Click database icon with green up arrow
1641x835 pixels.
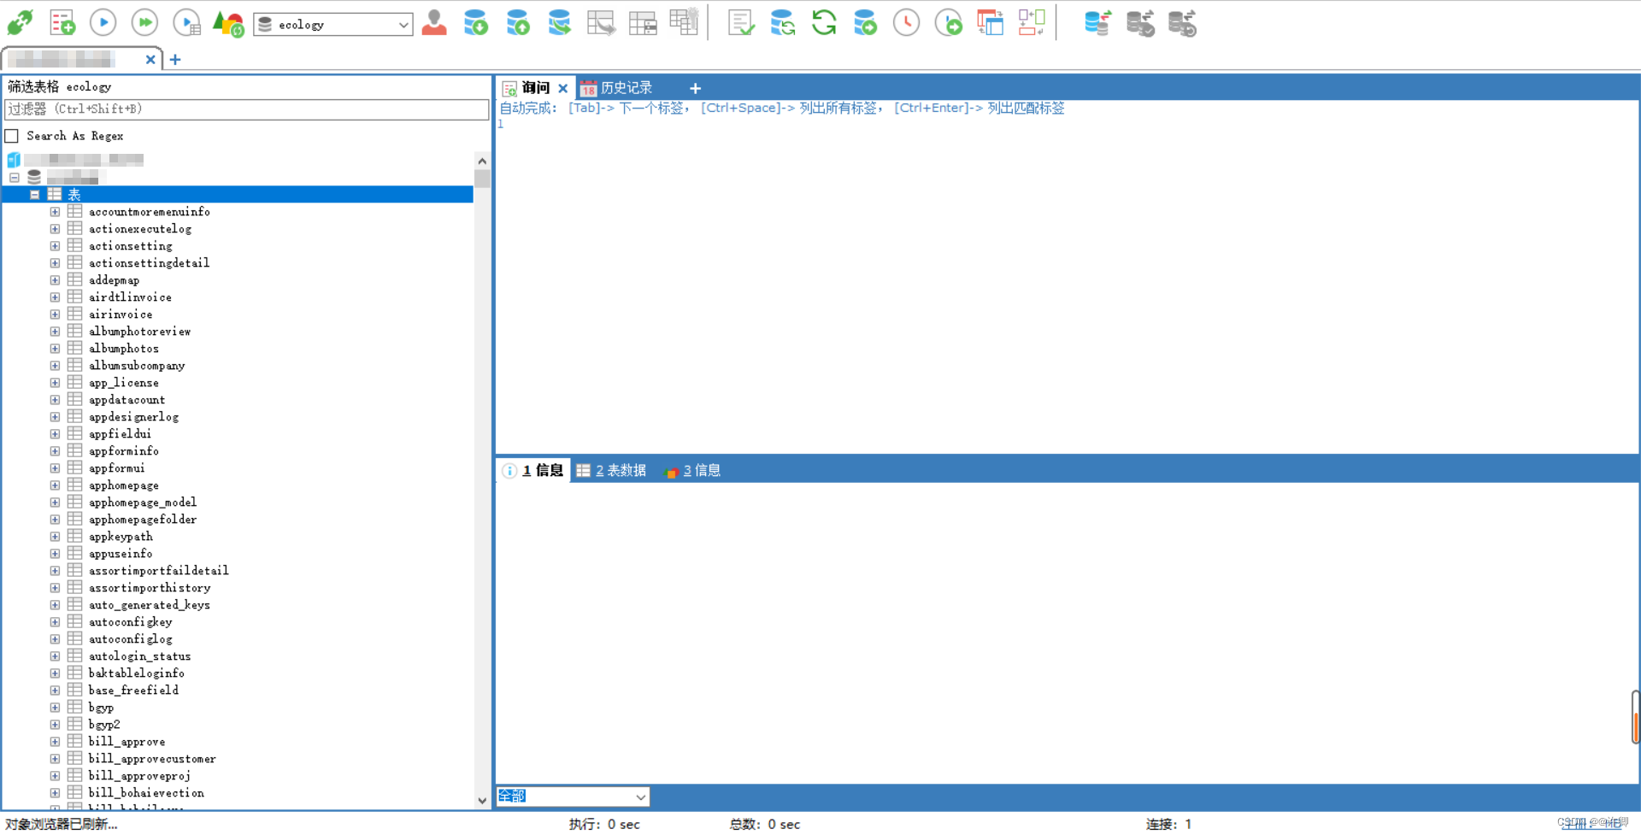pos(518,23)
